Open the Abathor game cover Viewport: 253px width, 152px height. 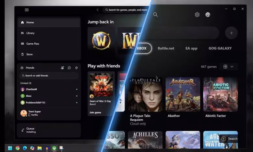pyautogui.click(x=183, y=94)
